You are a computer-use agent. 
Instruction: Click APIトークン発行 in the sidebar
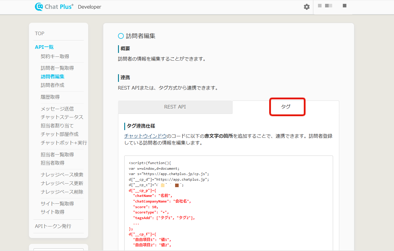click(53, 226)
